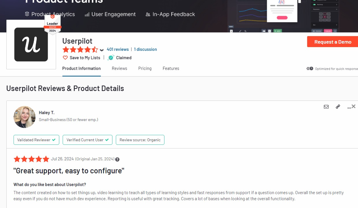Expand the rating breakdown chevron beside the stars
The image size is (358, 208).
tap(102, 50)
